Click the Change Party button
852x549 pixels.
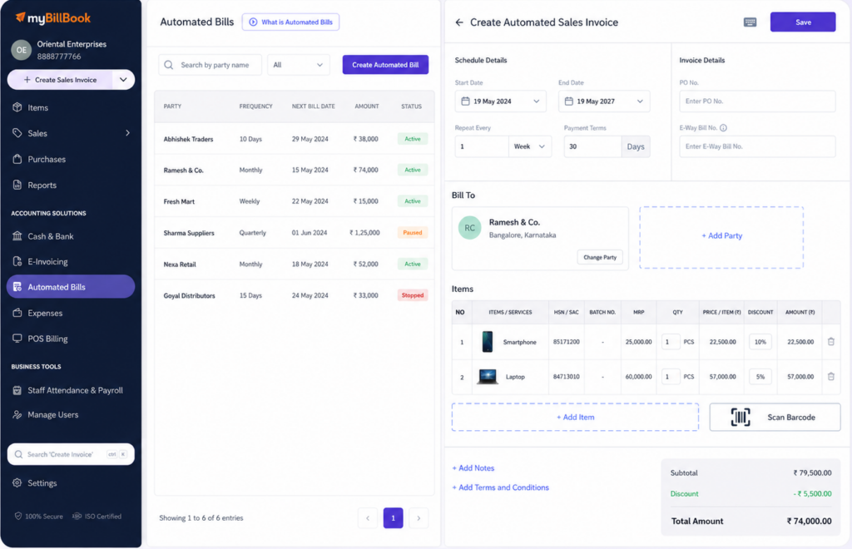tap(600, 257)
